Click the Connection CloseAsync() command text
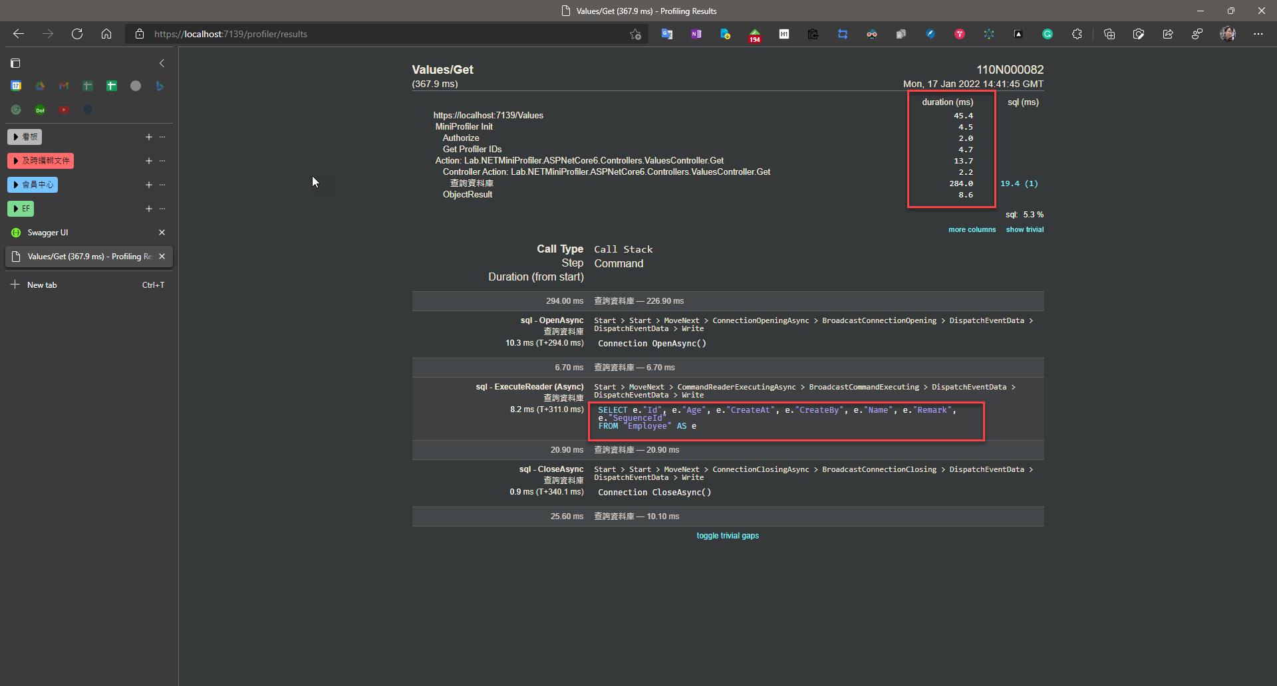The width and height of the screenshot is (1277, 686). [x=654, y=493]
